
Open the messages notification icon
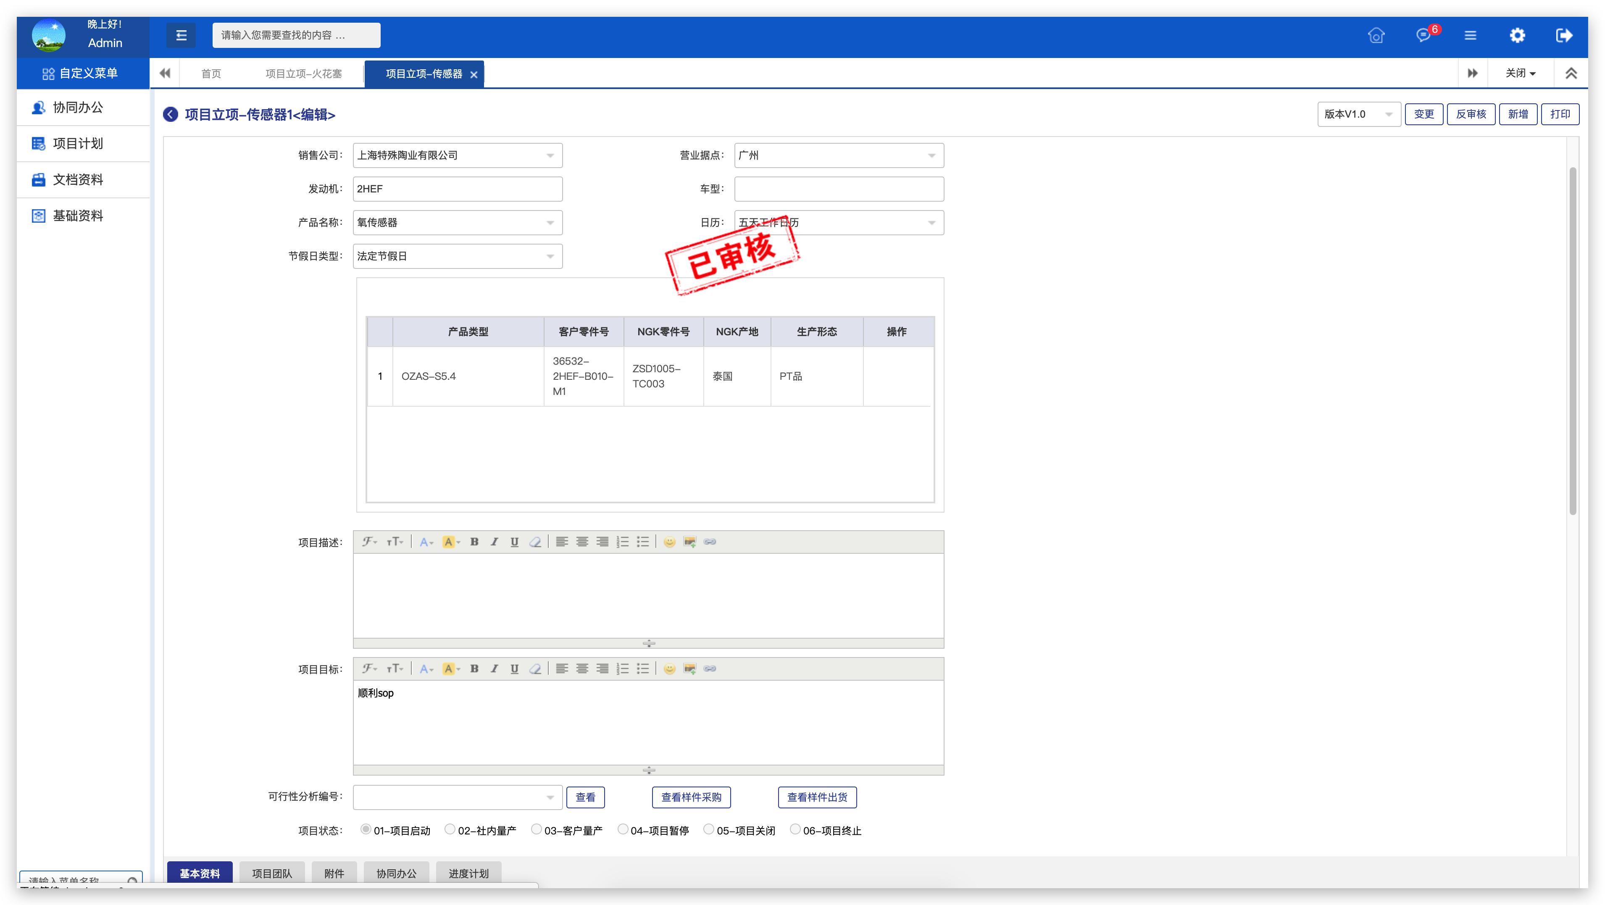tap(1423, 35)
